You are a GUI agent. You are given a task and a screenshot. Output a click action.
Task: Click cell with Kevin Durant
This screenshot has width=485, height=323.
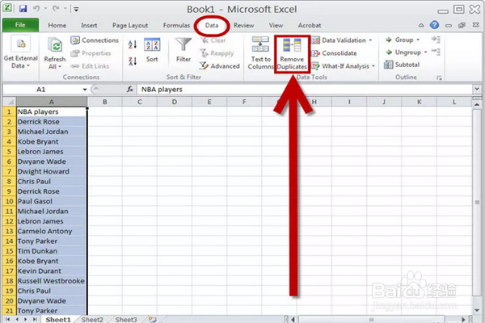click(x=52, y=271)
